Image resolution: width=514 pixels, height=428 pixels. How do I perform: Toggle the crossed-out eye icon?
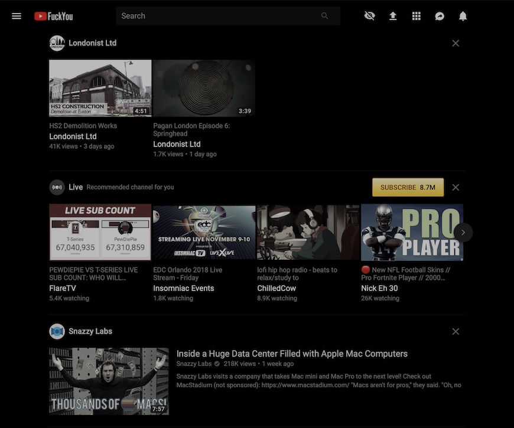(x=369, y=16)
